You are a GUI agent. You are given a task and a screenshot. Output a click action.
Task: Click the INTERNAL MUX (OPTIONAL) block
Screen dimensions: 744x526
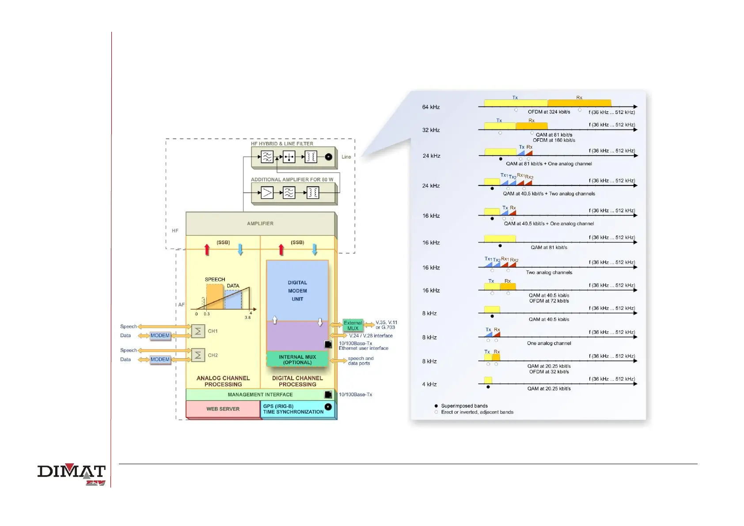point(297,359)
